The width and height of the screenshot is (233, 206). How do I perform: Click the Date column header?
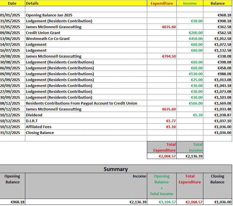(12, 3)
